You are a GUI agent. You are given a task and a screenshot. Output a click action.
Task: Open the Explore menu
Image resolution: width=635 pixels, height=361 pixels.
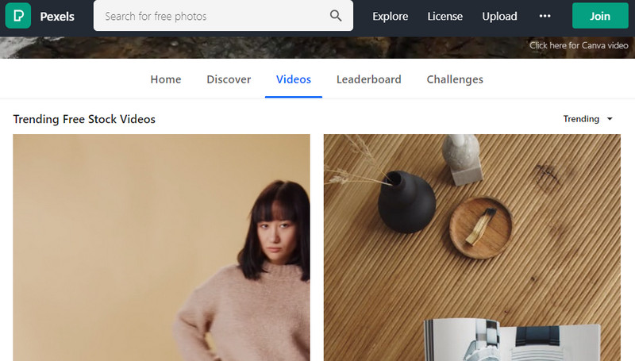click(390, 16)
